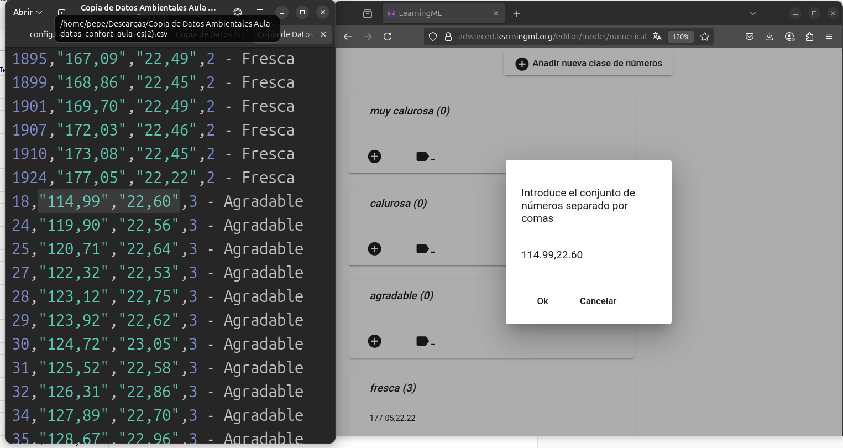The height and width of the screenshot is (448, 843).
Task: Click the '114.99,22.60' input field
Action: coord(580,255)
